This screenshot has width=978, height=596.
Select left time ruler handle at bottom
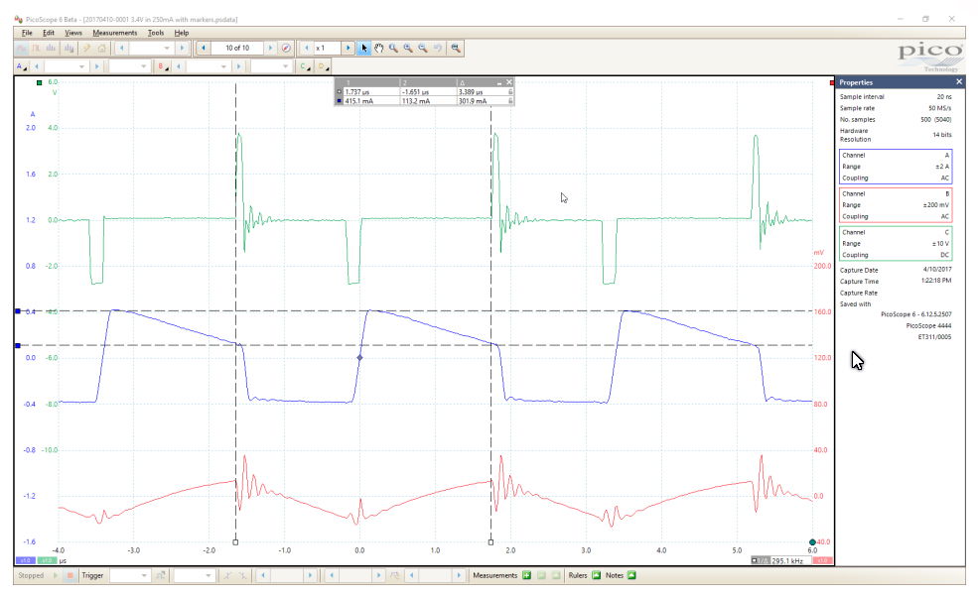(x=235, y=541)
